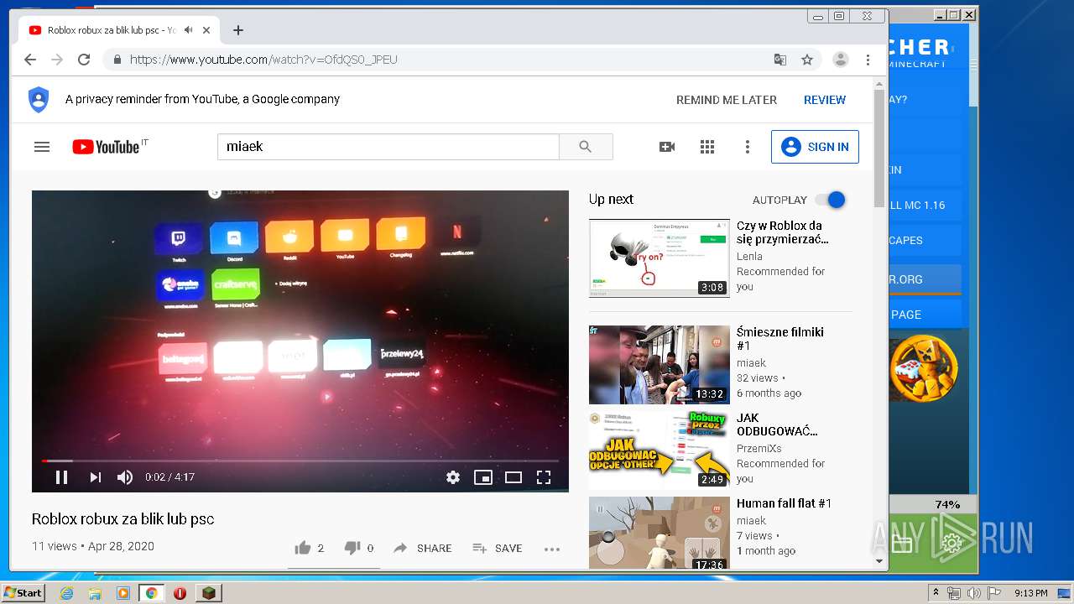Open a new browser tab
Viewport: 1074px width, 604px height.
(x=238, y=30)
